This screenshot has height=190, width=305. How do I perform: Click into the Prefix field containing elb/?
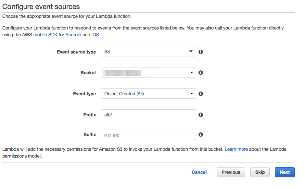coord(148,115)
